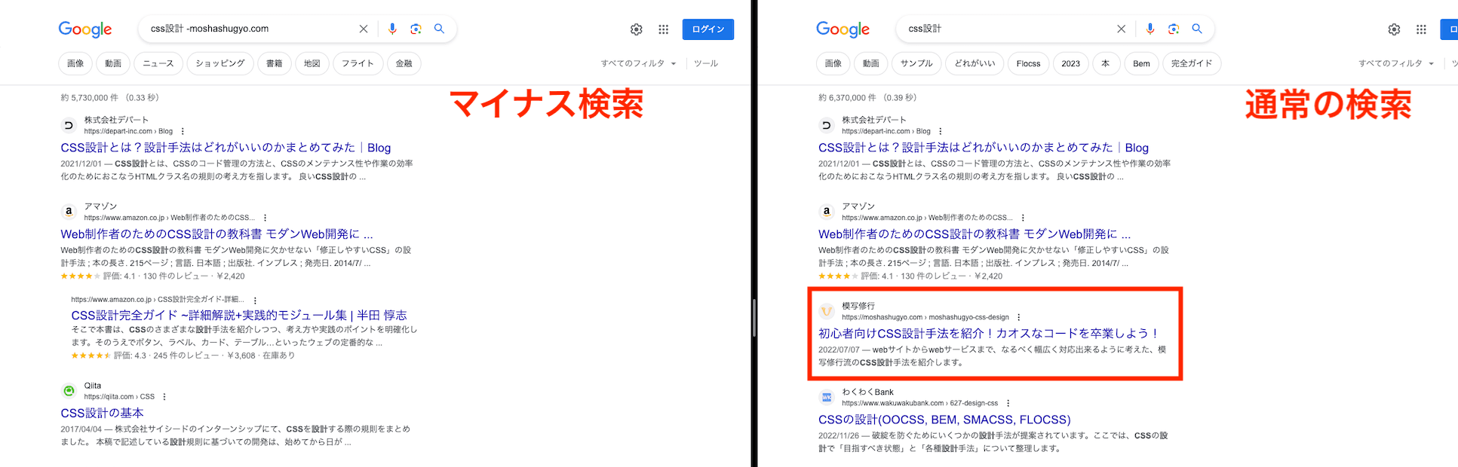Open more options for depart-inc result, right window
The width and height of the screenshot is (1458, 467).
pyautogui.click(x=941, y=131)
